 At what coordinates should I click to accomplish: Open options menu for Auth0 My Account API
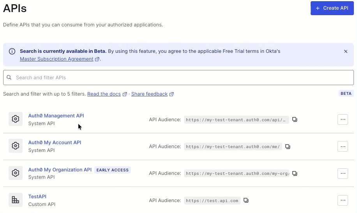click(343, 147)
